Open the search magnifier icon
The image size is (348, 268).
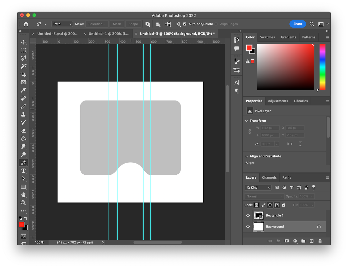click(x=312, y=24)
